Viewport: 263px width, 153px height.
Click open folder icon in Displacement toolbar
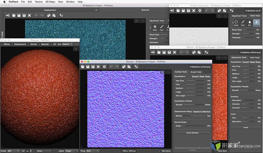tap(14, 15)
